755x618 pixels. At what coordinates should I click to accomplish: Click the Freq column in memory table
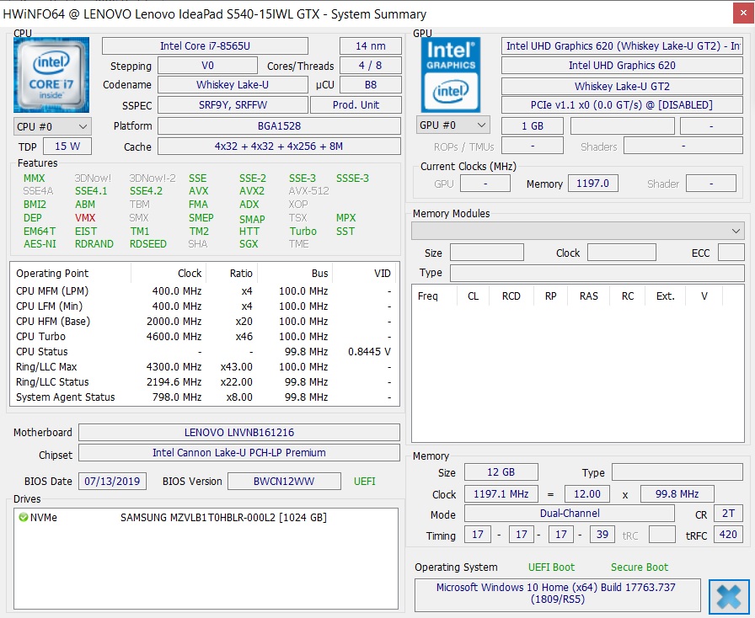428,296
